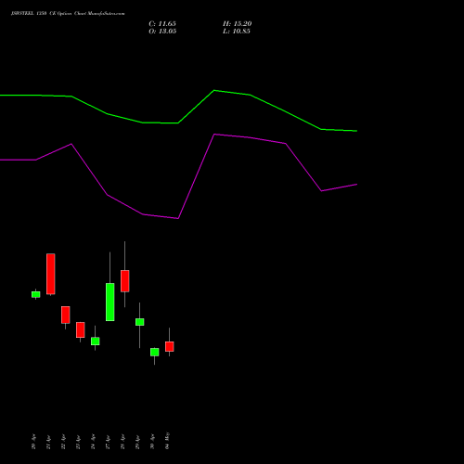Click the tall green candle for 27 Apr
Viewport: 464px width, 464px height.
[x=110, y=302]
